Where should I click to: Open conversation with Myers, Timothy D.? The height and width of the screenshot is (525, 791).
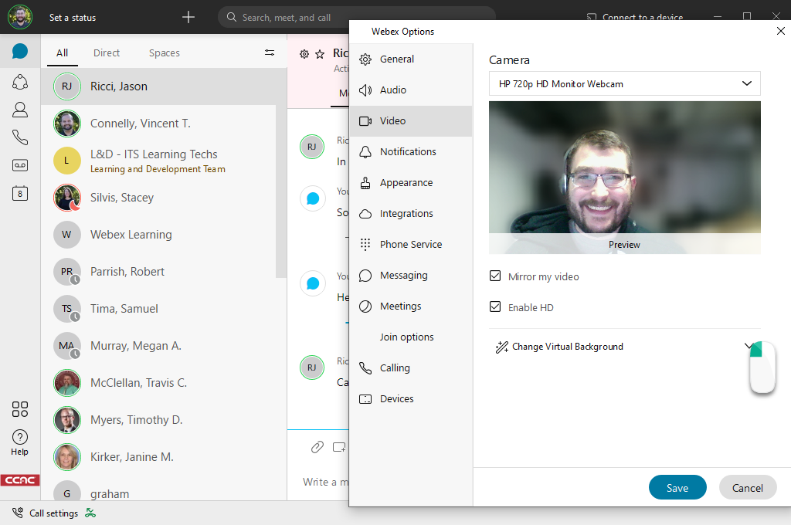(x=158, y=420)
